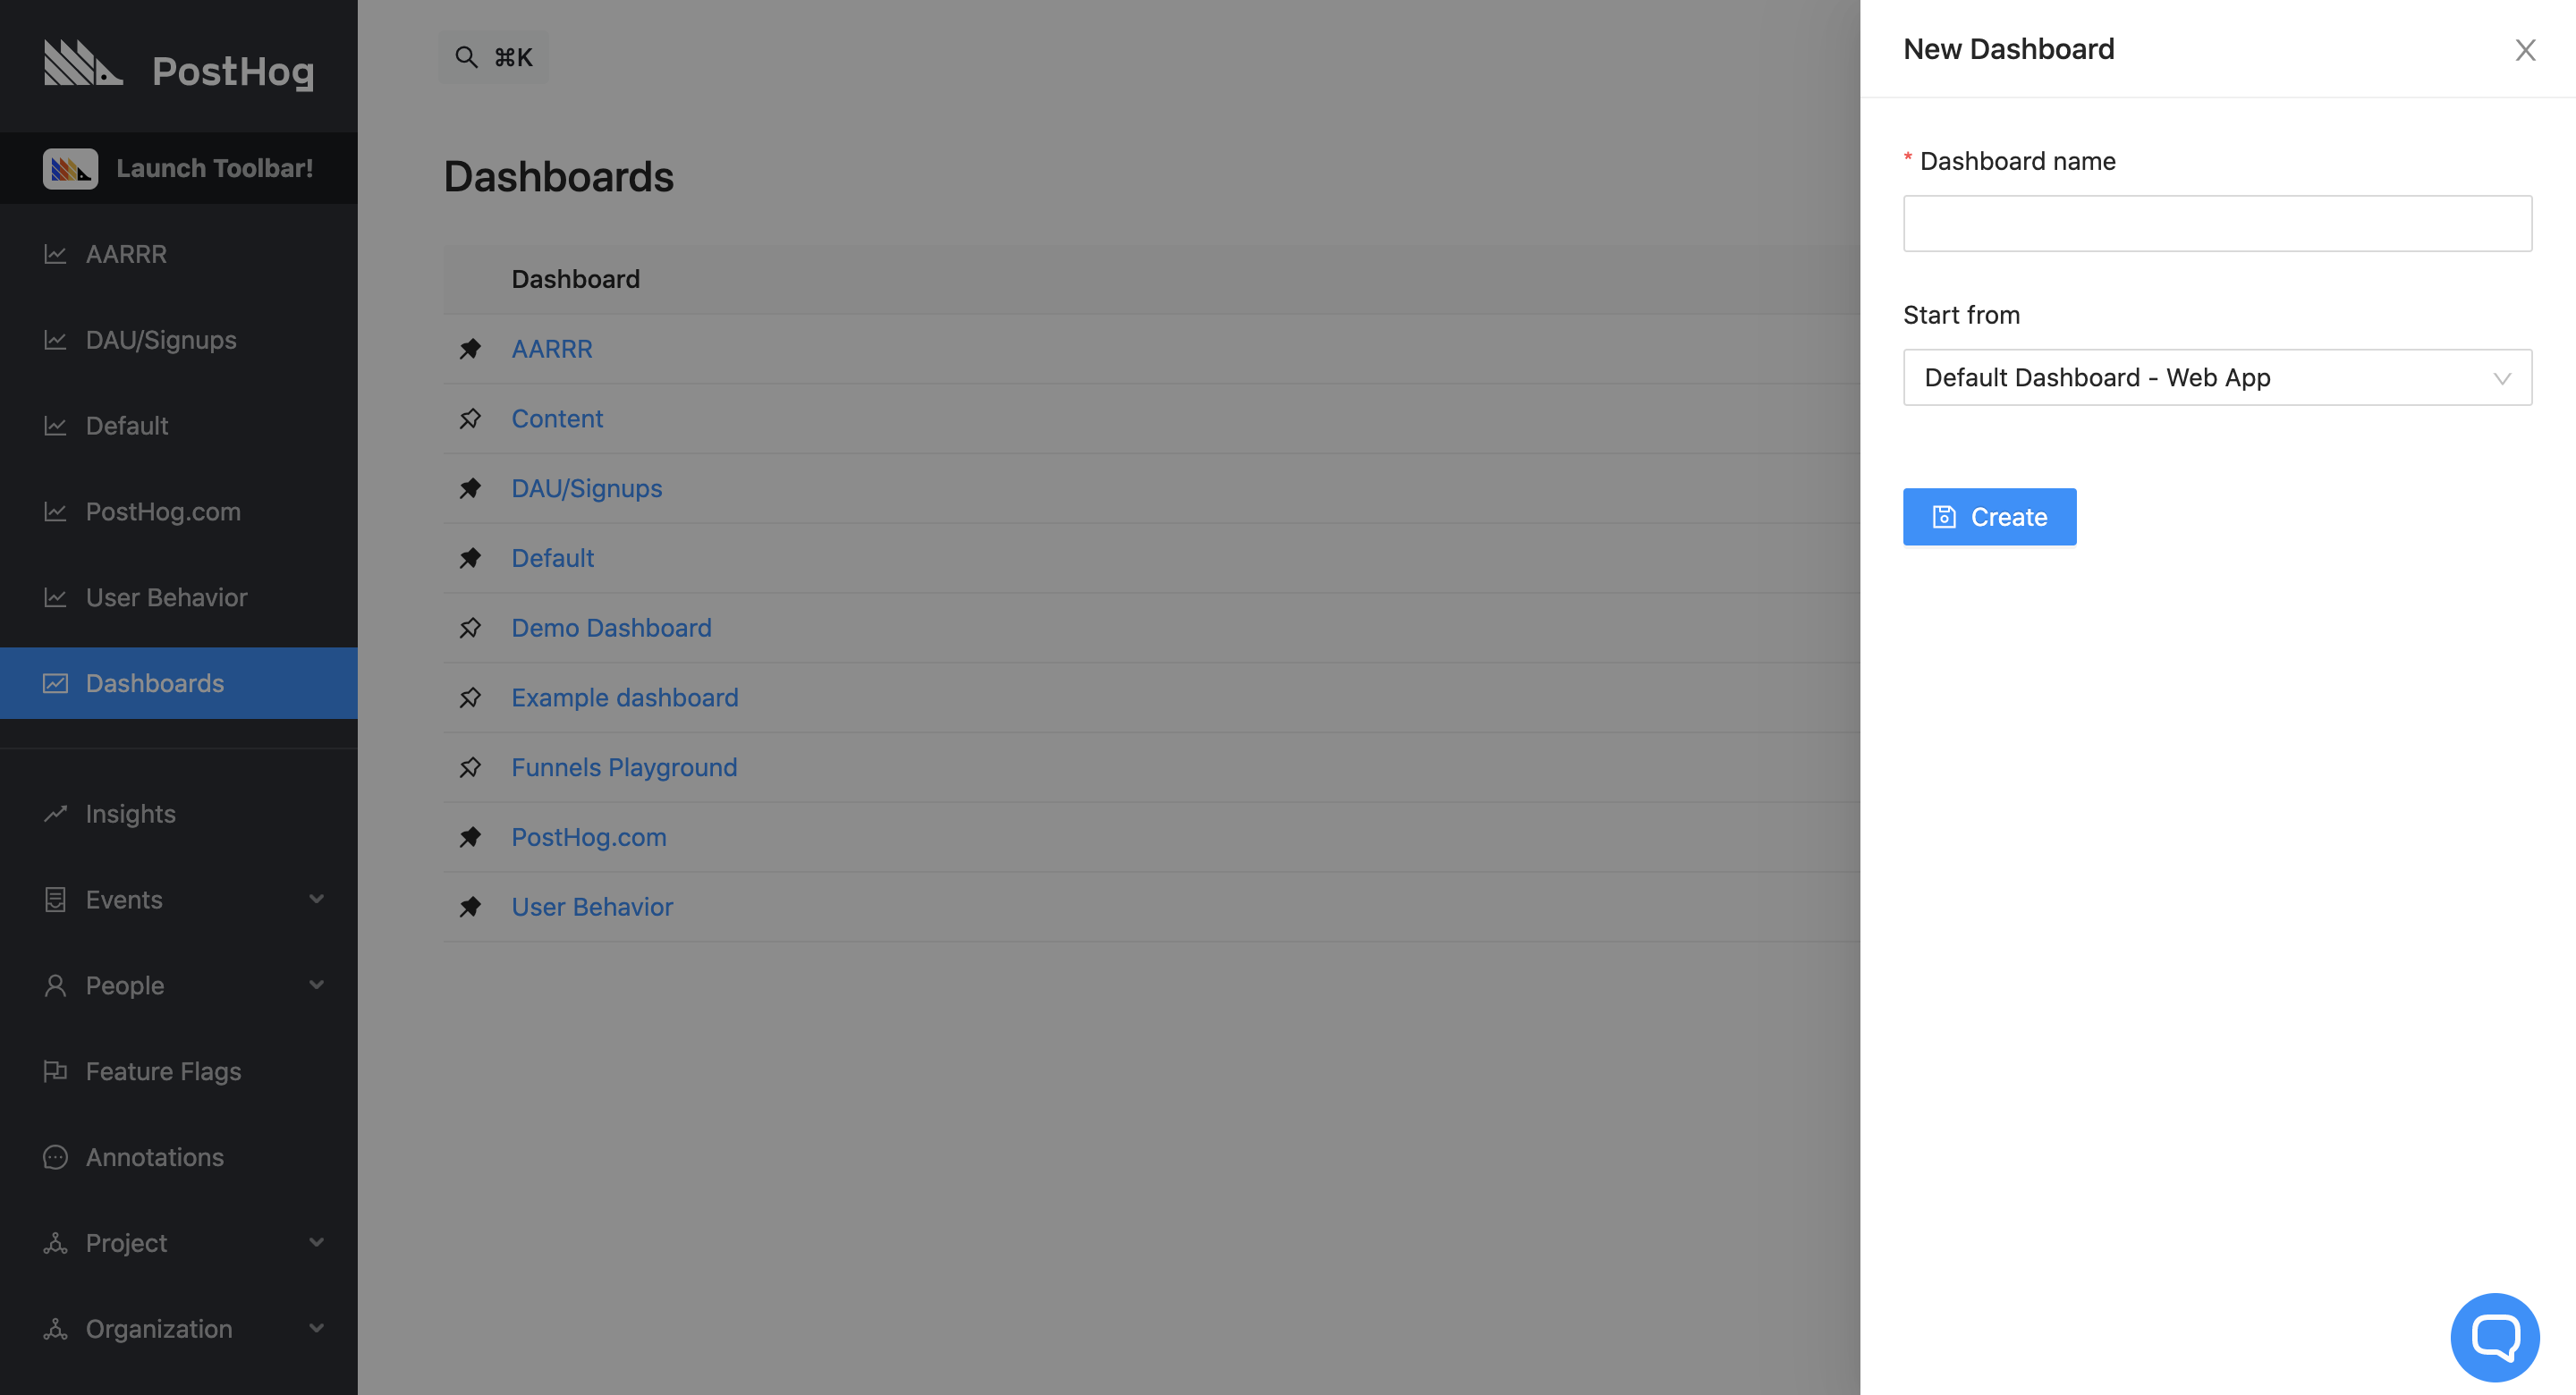Screen dimensions: 2576x1395
Task: Open the Insights section from the sidebar
Action: click(129, 813)
